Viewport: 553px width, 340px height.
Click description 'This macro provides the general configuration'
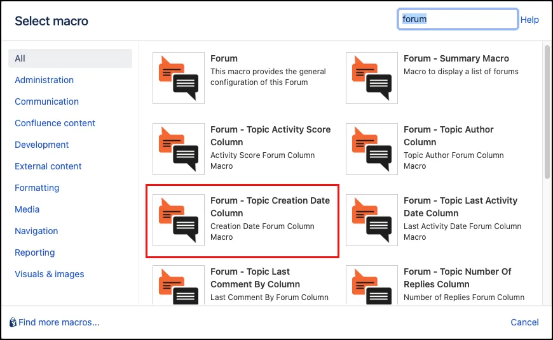[x=268, y=77]
